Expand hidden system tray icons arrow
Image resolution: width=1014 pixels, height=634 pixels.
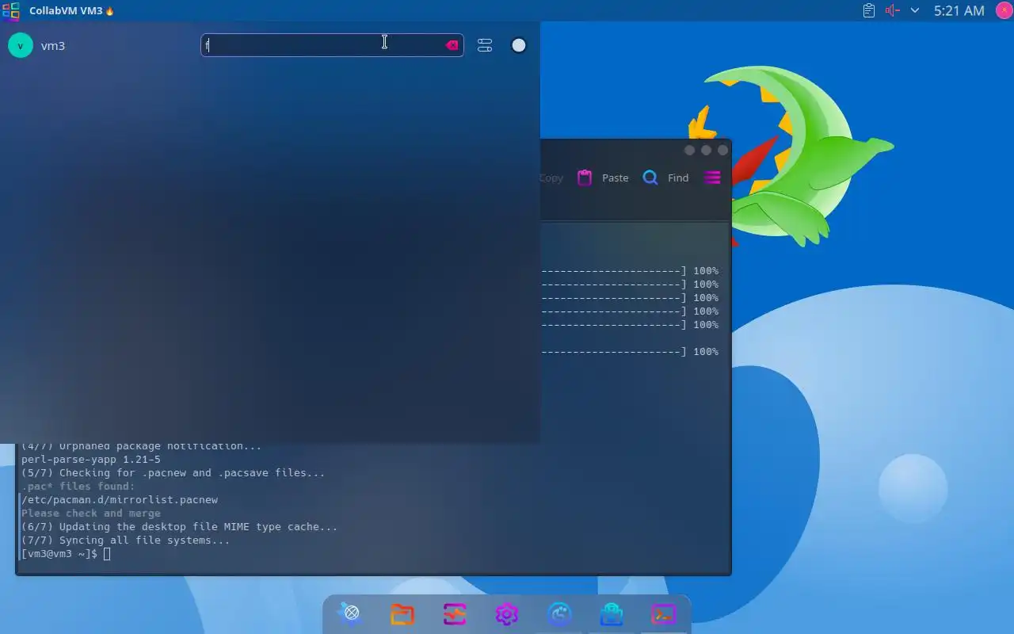915,11
